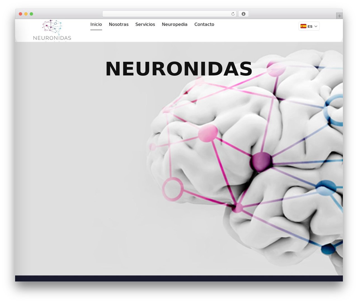Go to the Inicio page

pyautogui.click(x=96, y=24)
